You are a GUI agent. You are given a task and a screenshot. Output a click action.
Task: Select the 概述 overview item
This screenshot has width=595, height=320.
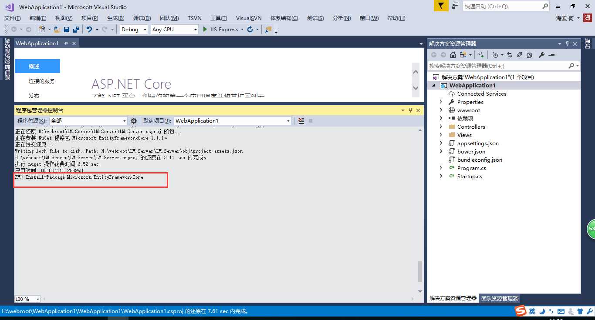point(37,66)
